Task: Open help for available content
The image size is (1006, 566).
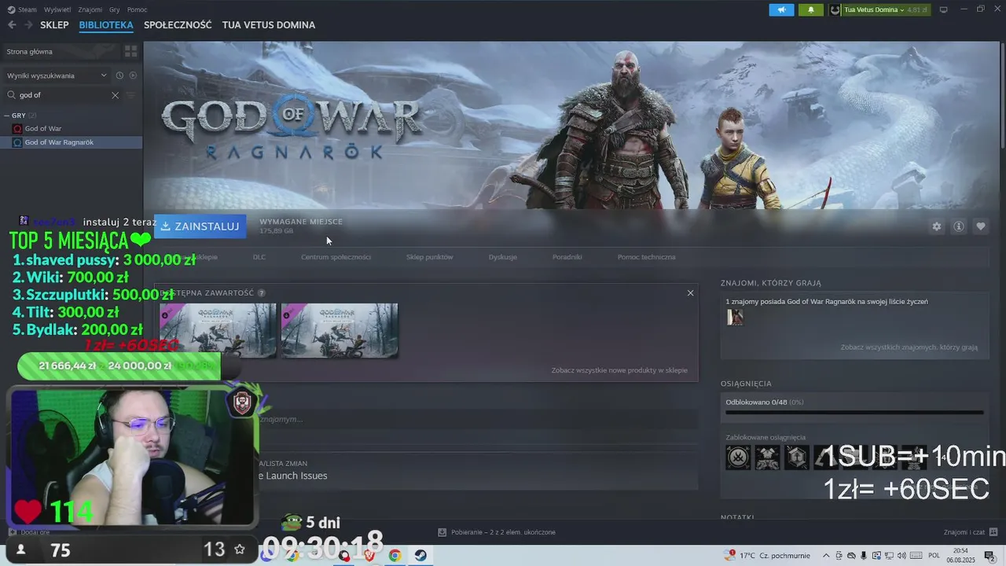Action: pyautogui.click(x=262, y=293)
